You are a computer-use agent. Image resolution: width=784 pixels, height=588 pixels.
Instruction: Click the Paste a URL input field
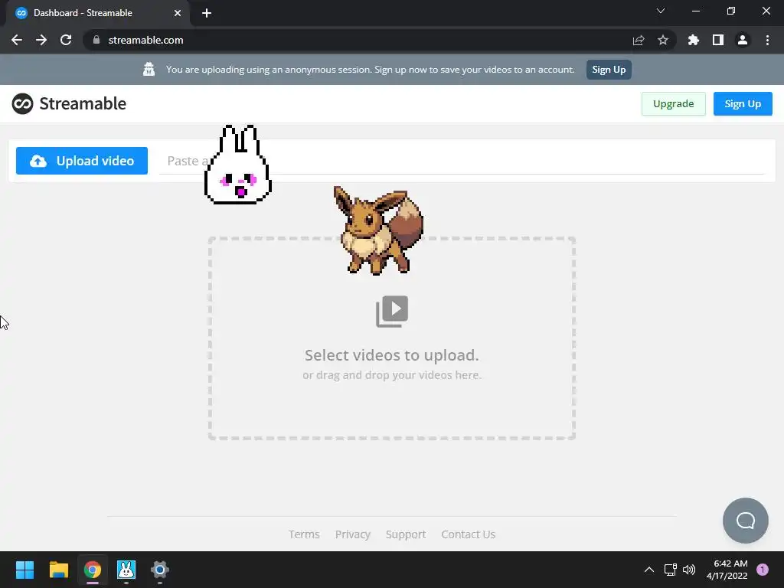tap(462, 161)
